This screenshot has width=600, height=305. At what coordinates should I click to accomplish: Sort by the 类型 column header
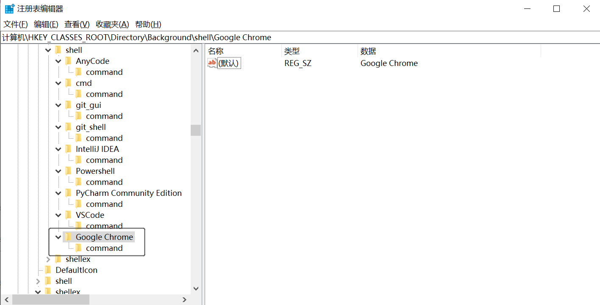[x=319, y=51]
